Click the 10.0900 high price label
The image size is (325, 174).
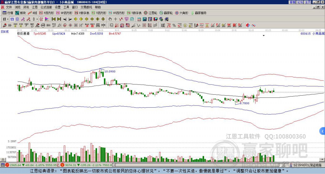[x=110, y=71]
